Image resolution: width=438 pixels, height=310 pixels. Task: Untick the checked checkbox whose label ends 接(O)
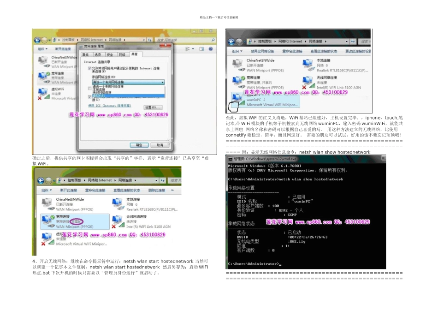coord(89,97)
